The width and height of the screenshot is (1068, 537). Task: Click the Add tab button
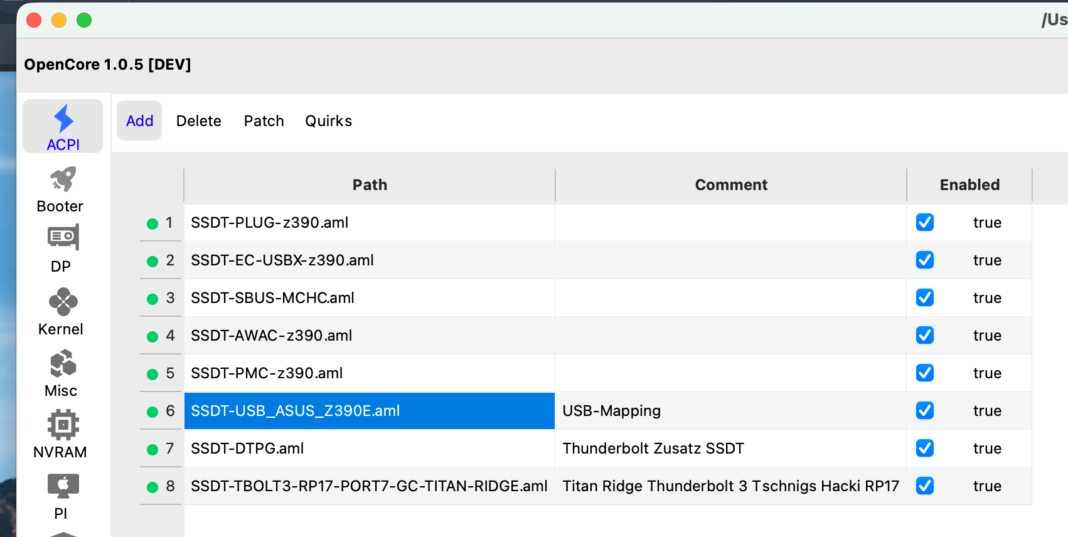139,121
